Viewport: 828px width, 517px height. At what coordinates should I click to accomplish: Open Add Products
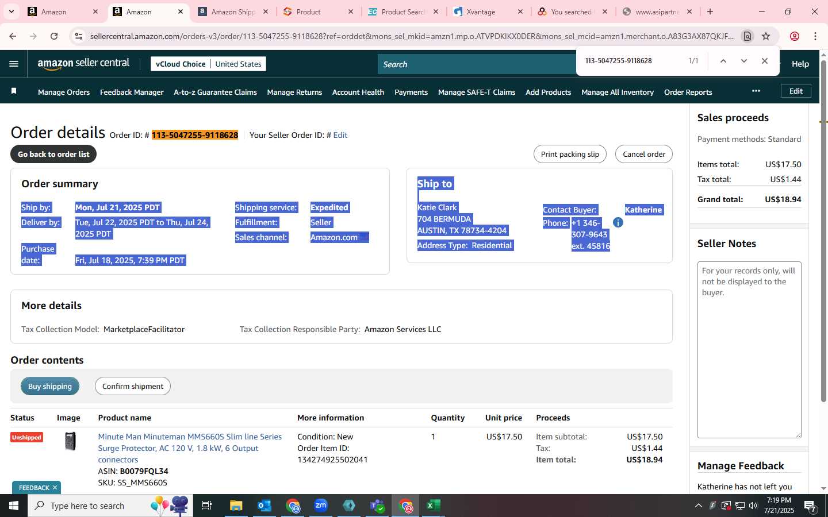pyautogui.click(x=548, y=92)
